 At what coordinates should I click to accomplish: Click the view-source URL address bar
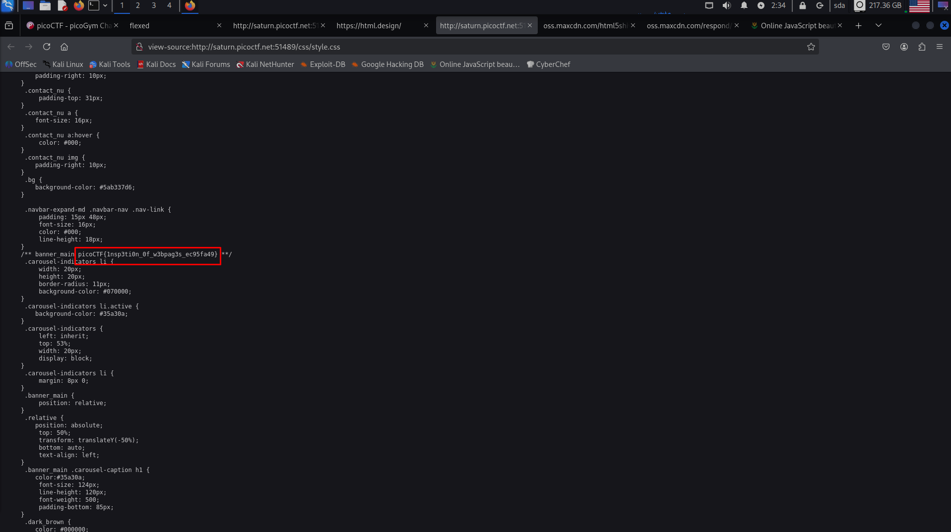[x=446, y=47]
